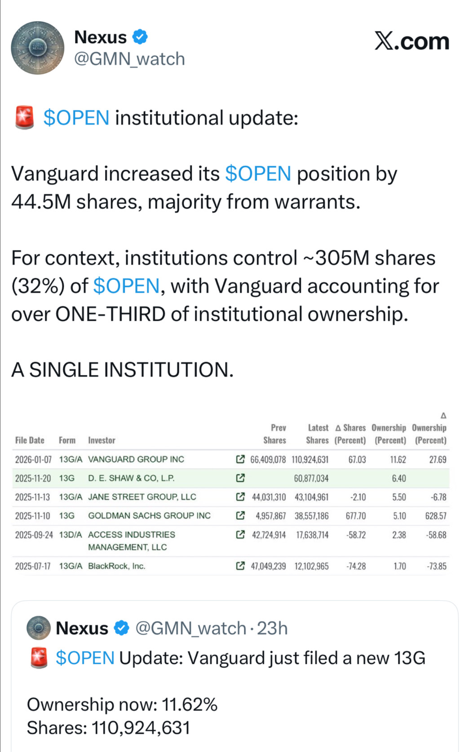Open $OPEN cashtag in quoted post
The width and height of the screenshot is (469, 752).
(85, 658)
